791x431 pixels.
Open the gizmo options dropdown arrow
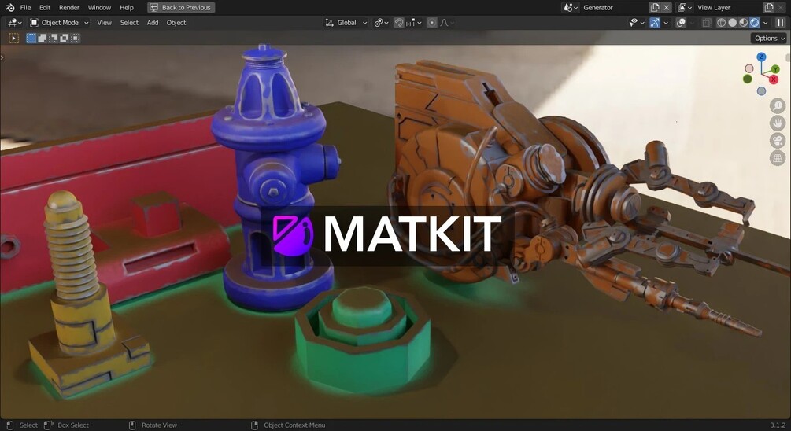pyautogui.click(x=666, y=23)
